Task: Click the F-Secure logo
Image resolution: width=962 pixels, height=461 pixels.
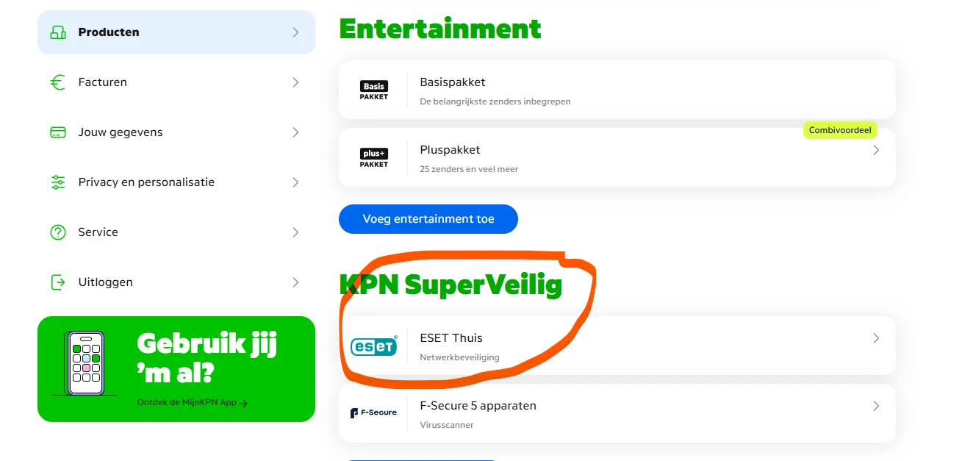Action: pos(373,413)
